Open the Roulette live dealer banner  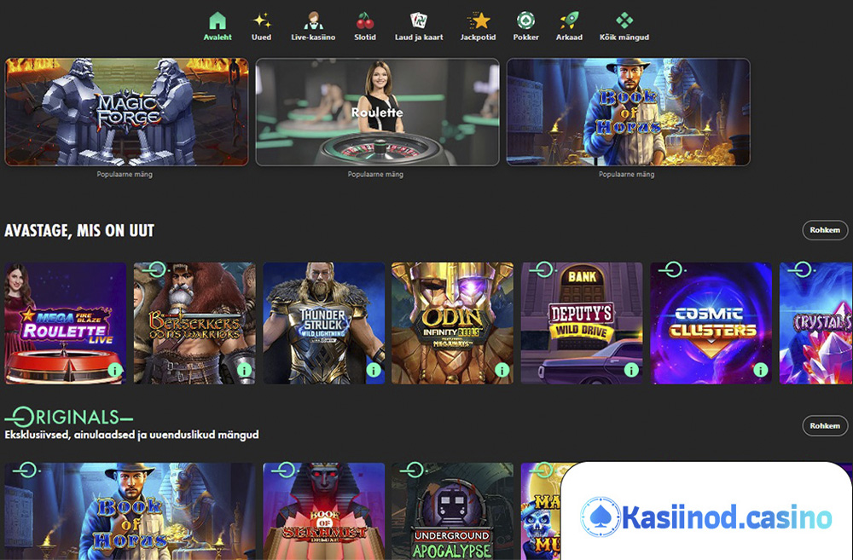(x=377, y=112)
